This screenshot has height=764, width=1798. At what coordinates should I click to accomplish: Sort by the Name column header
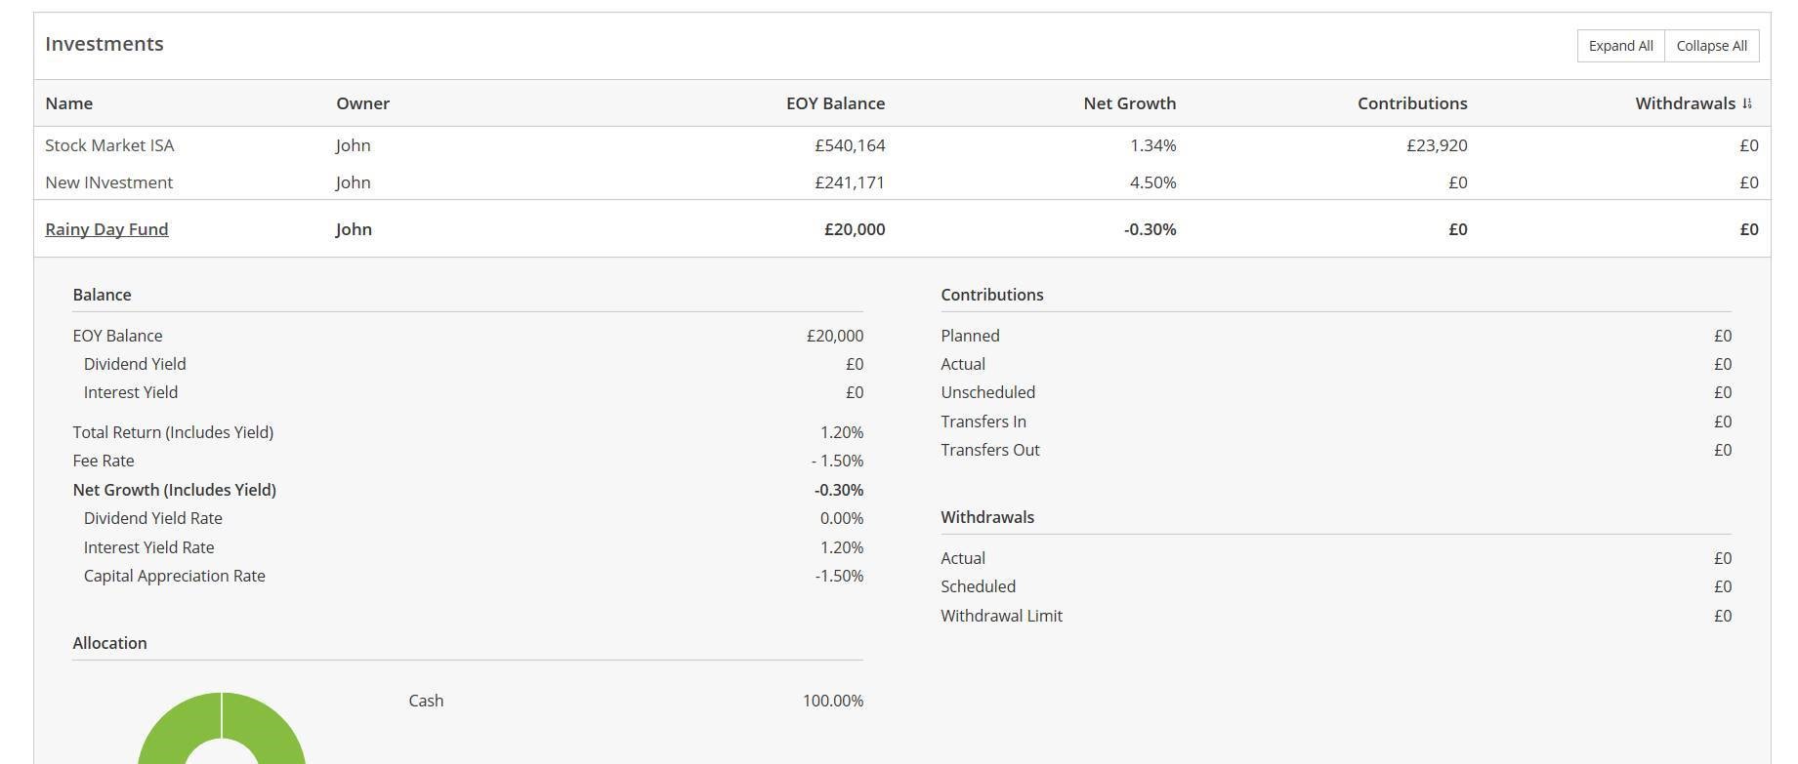point(68,103)
